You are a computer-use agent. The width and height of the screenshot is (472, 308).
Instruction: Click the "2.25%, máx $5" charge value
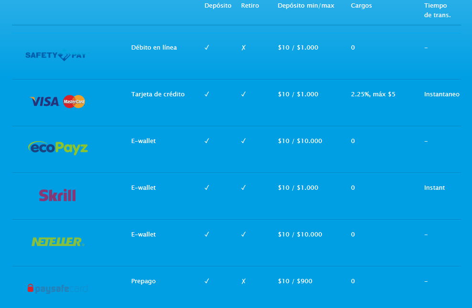click(373, 94)
